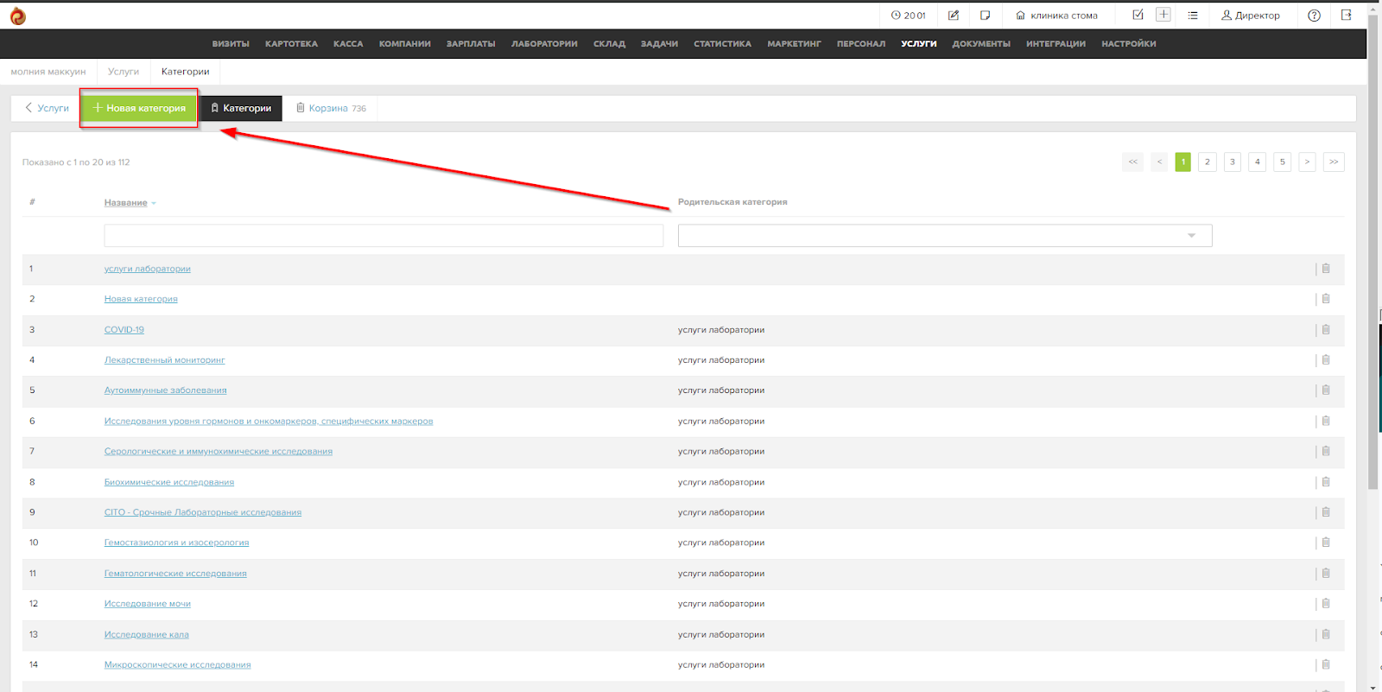Click the green 'Новая категория' button
The image size is (1382, 692).
point(139,108)
